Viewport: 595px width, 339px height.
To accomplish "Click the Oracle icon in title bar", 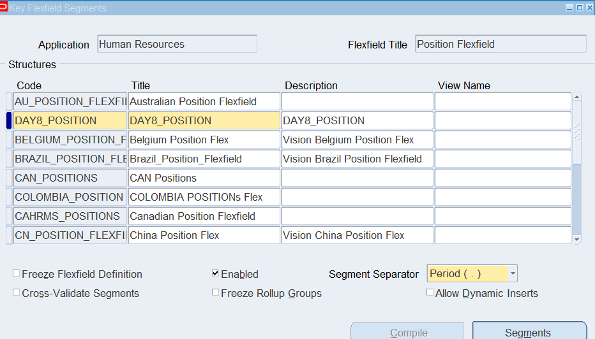I will 4,8.
